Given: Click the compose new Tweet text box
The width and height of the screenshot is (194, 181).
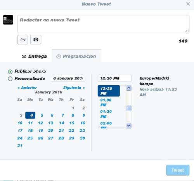Looking at the screenshot, I should (x=104, y=24).
